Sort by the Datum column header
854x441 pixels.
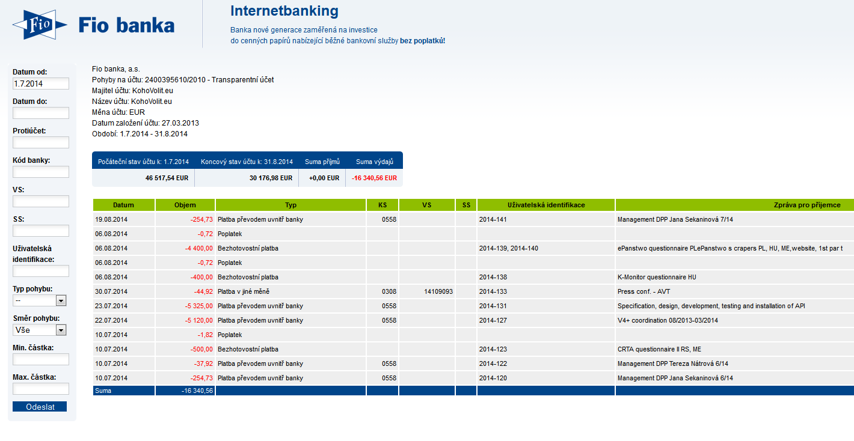[124, 205]
